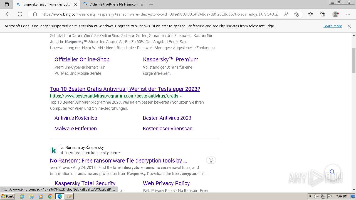This screenshot has height=200, width=356.
Task: Open Read Aloud icon in address bar
Action: tap(286, 14)
